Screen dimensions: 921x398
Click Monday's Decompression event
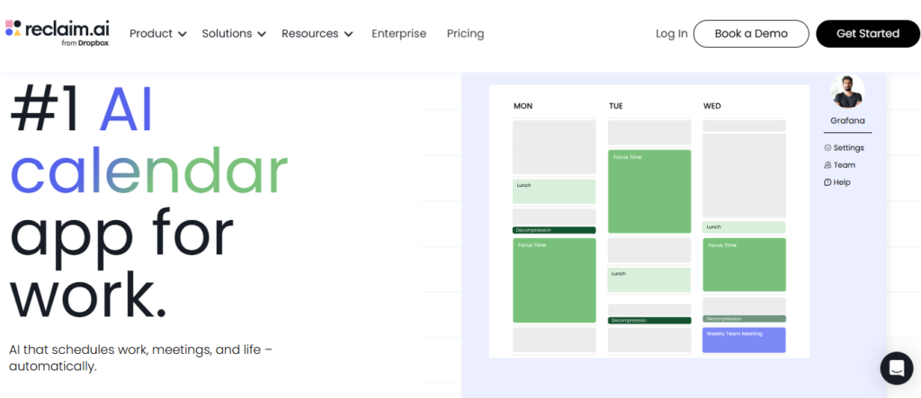coord(554,230)
